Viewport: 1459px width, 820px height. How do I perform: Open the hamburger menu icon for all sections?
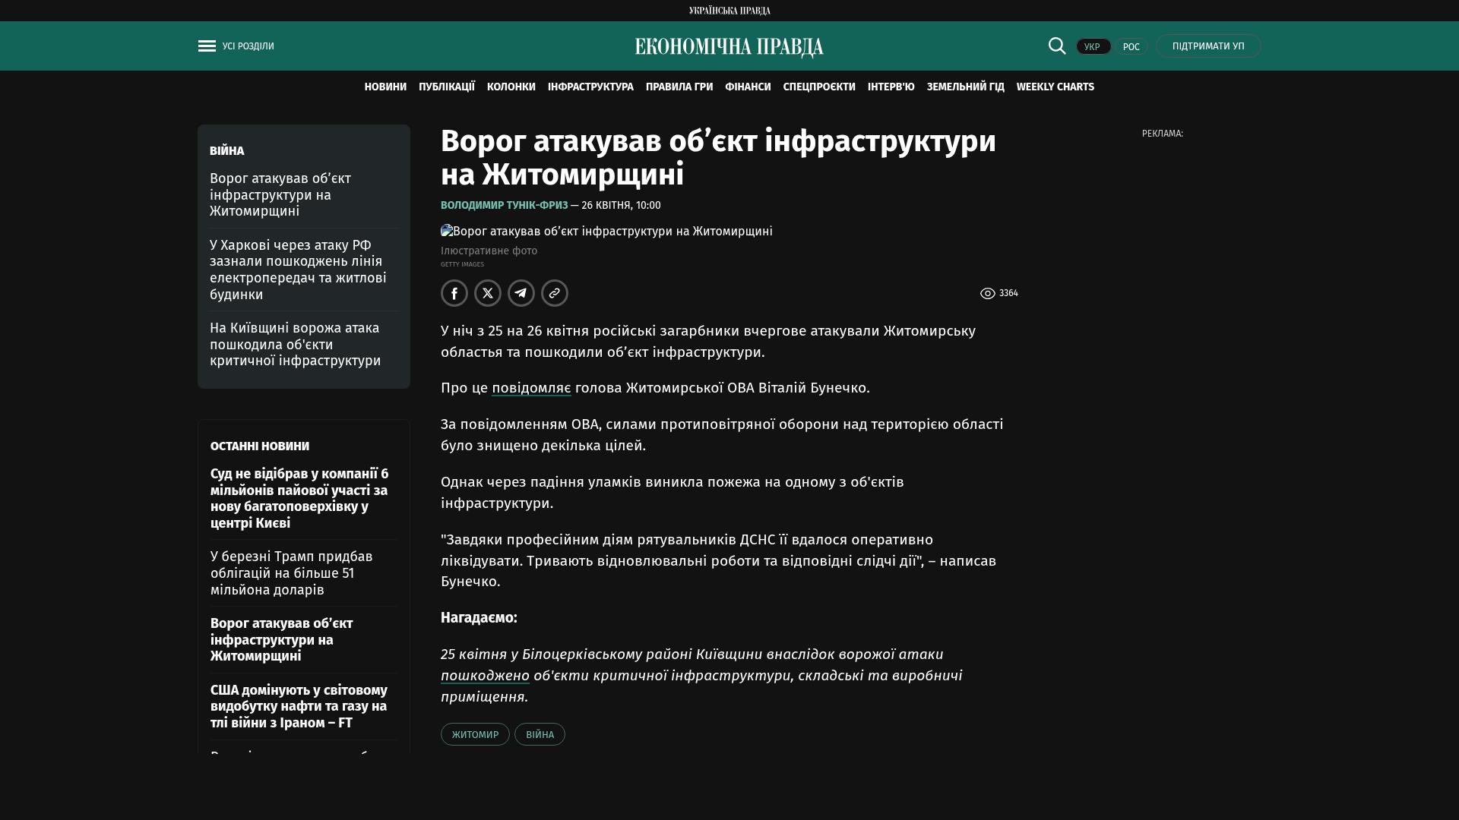coord(207,46)
